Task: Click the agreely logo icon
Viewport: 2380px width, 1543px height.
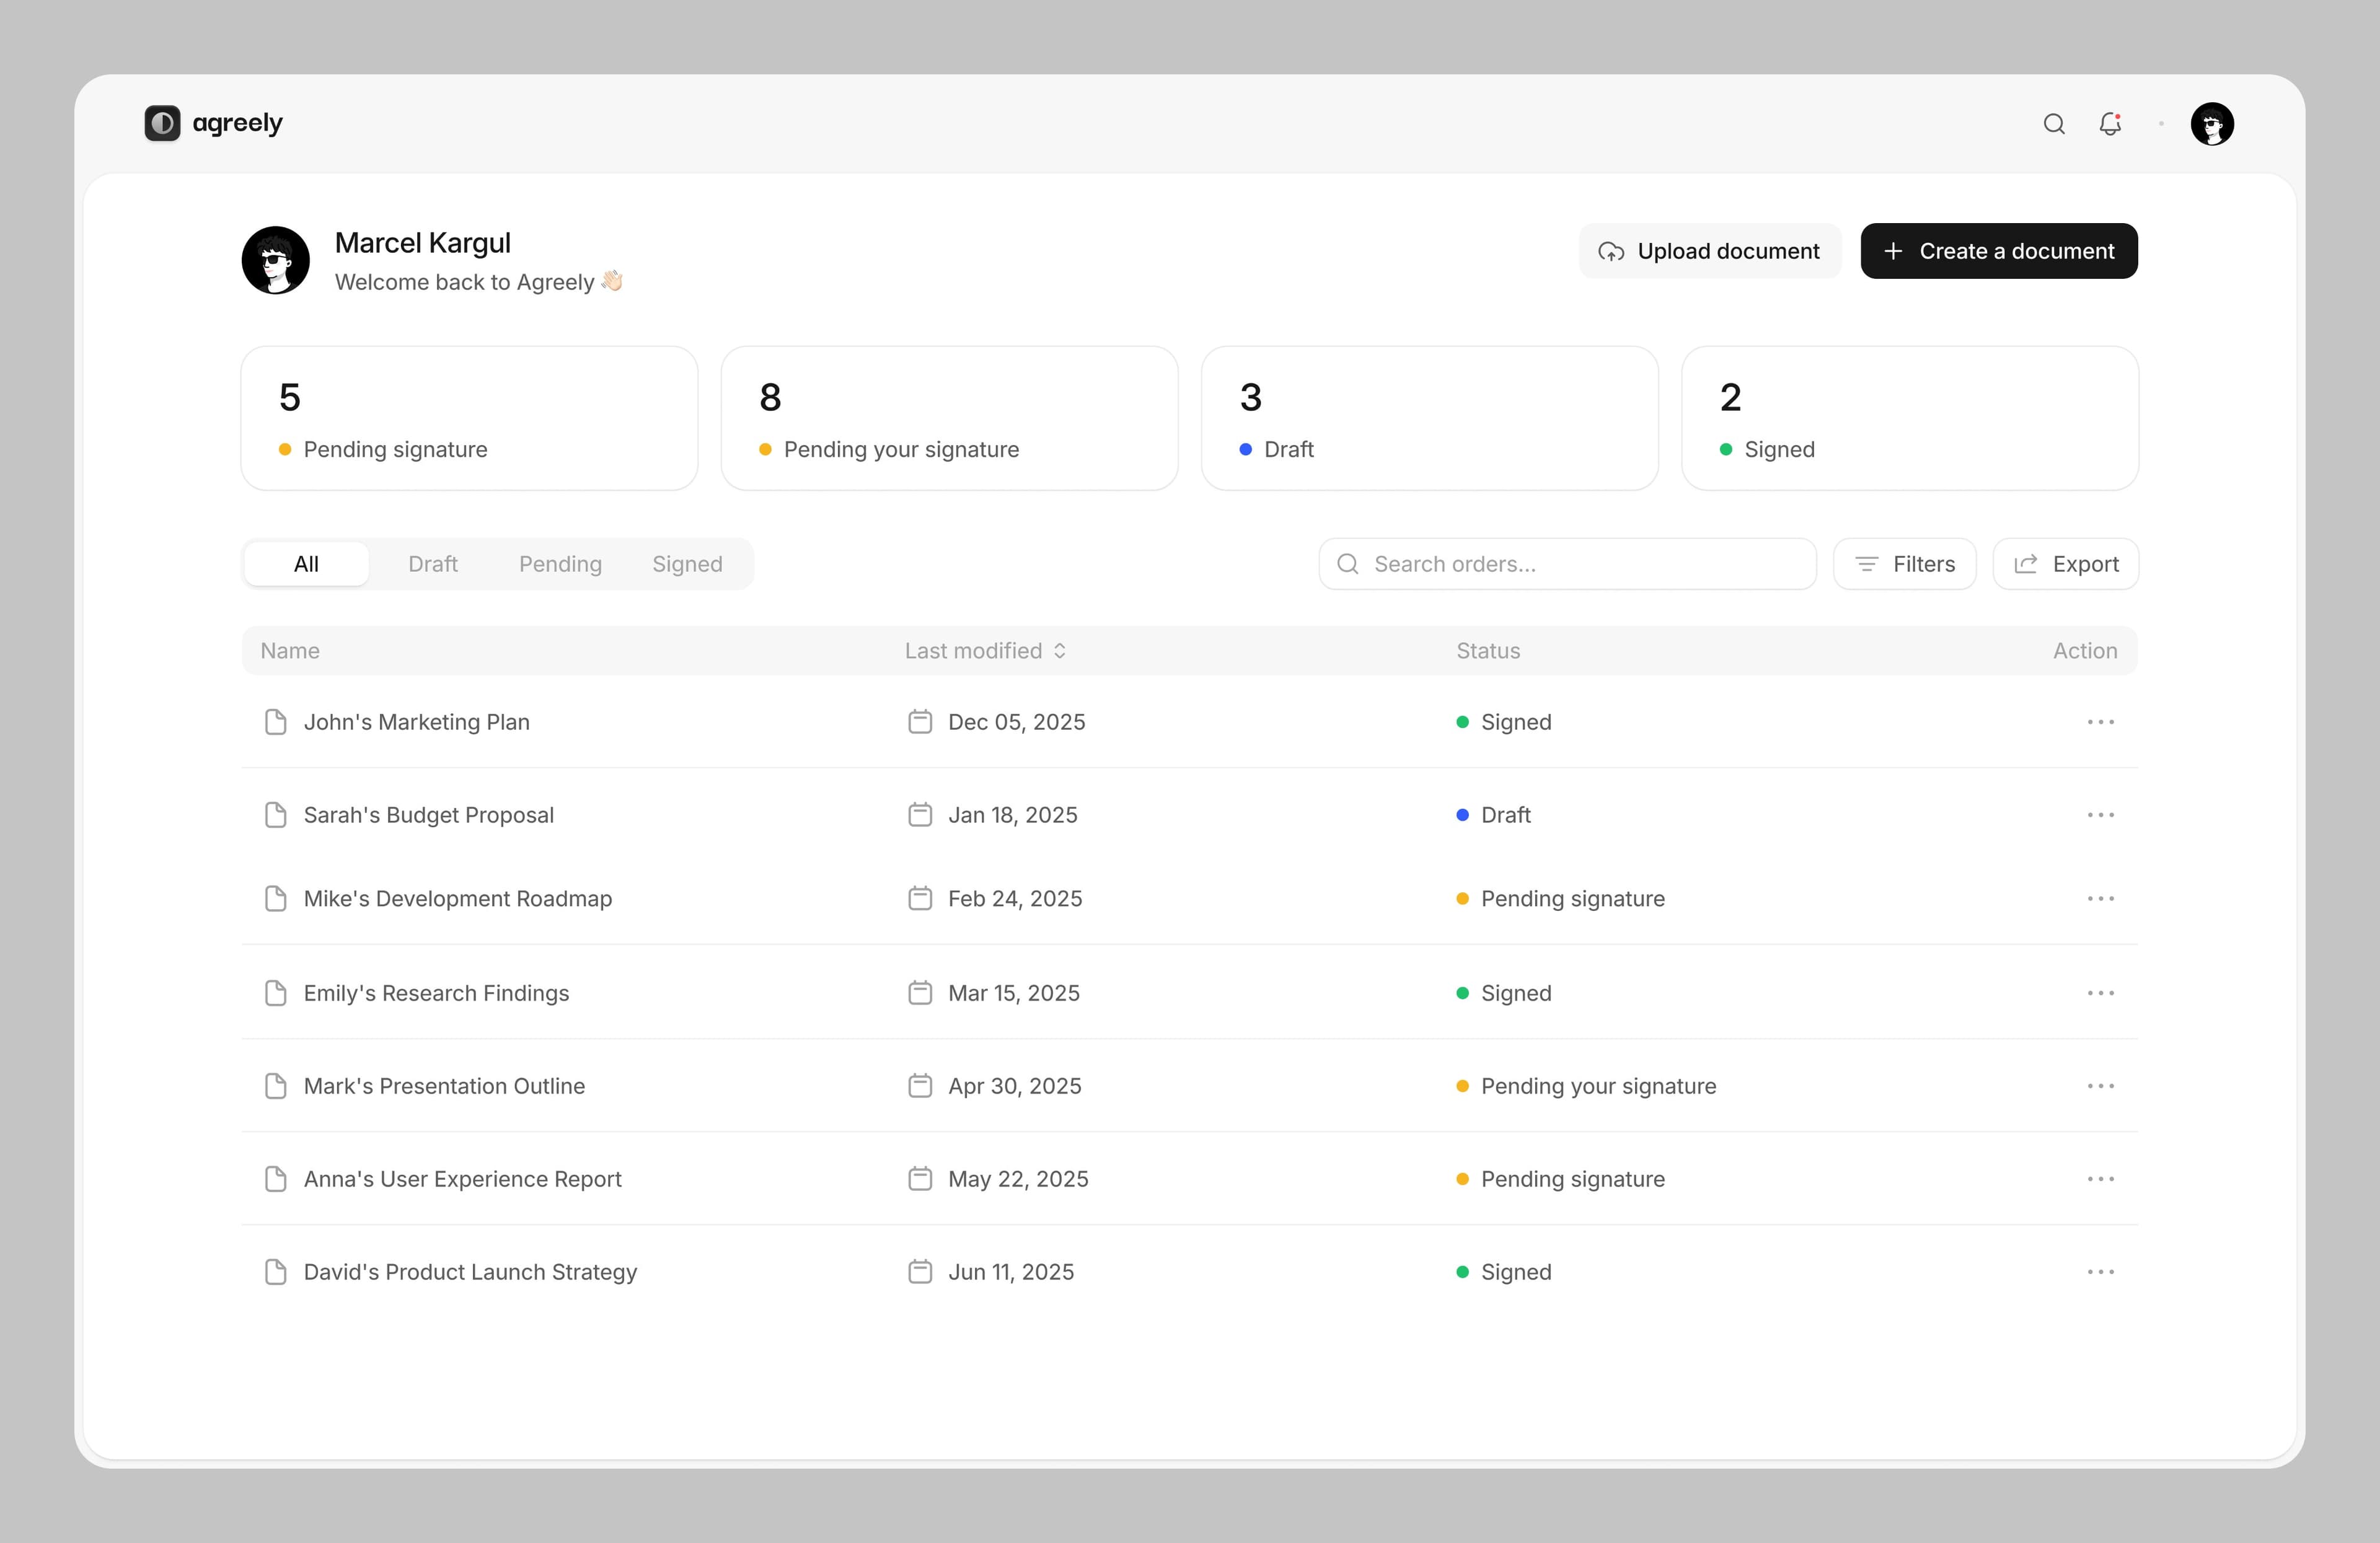Action: [x=162, y=124]
